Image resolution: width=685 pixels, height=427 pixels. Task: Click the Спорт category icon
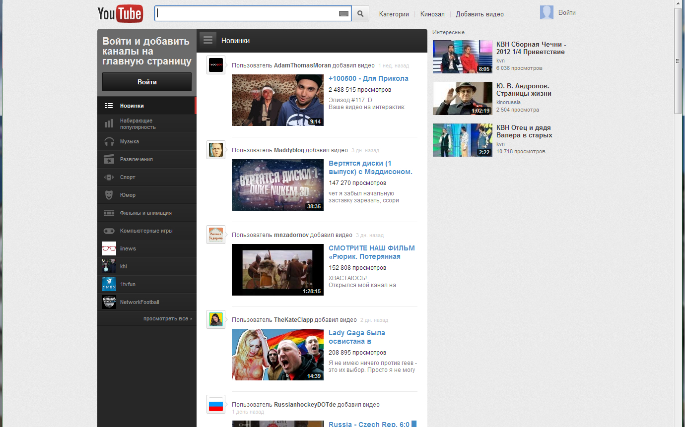tap(109, 177)
